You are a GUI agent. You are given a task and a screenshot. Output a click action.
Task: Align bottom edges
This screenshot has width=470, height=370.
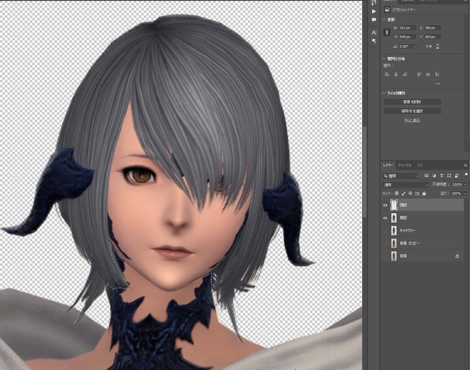point(437,74)
